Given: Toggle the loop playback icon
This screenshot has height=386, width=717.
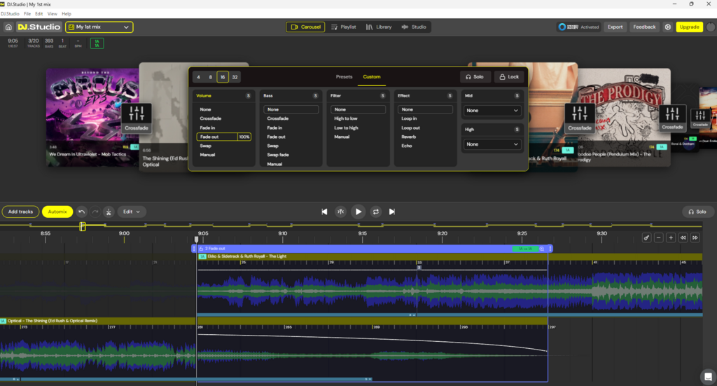Looking at the screenshot, I should (376, 212).
